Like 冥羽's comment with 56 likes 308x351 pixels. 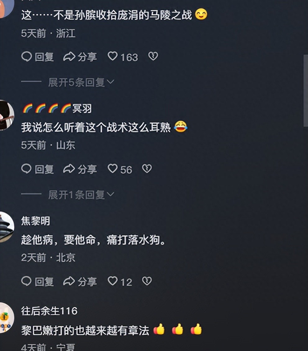click(120, 169)
